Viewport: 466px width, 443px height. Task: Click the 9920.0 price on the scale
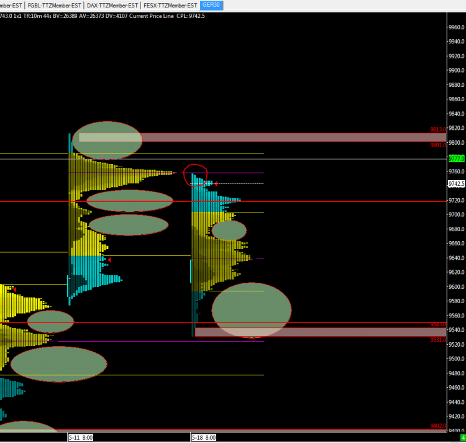click(456, 56)
